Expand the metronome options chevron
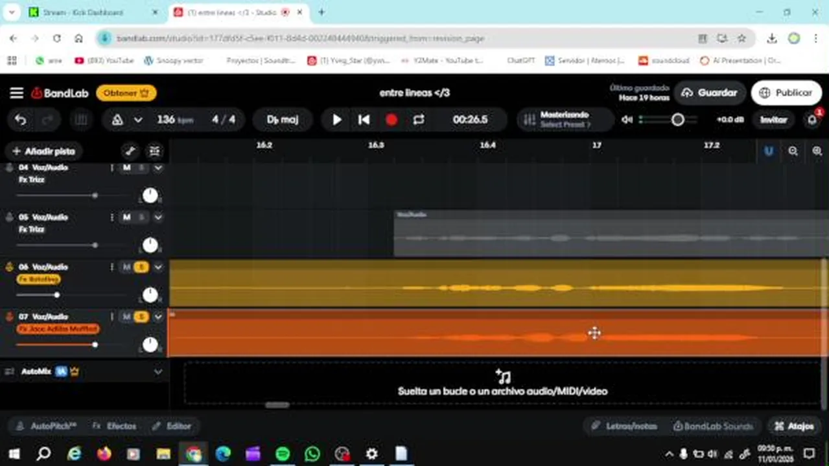The image size is (829, 466). [x=138, y=120]
